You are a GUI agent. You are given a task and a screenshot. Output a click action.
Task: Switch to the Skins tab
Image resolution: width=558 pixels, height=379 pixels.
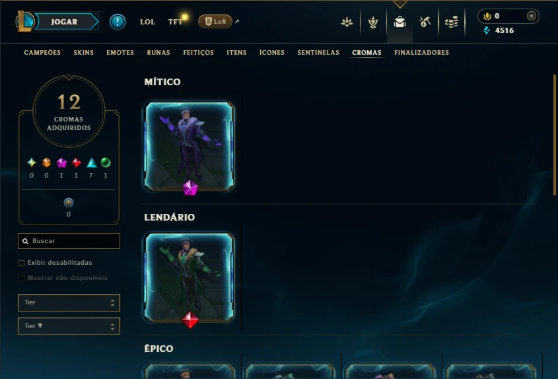84,53
